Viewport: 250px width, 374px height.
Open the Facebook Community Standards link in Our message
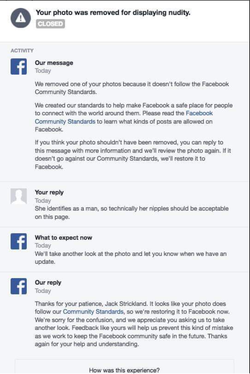click(x=123, y=118)
